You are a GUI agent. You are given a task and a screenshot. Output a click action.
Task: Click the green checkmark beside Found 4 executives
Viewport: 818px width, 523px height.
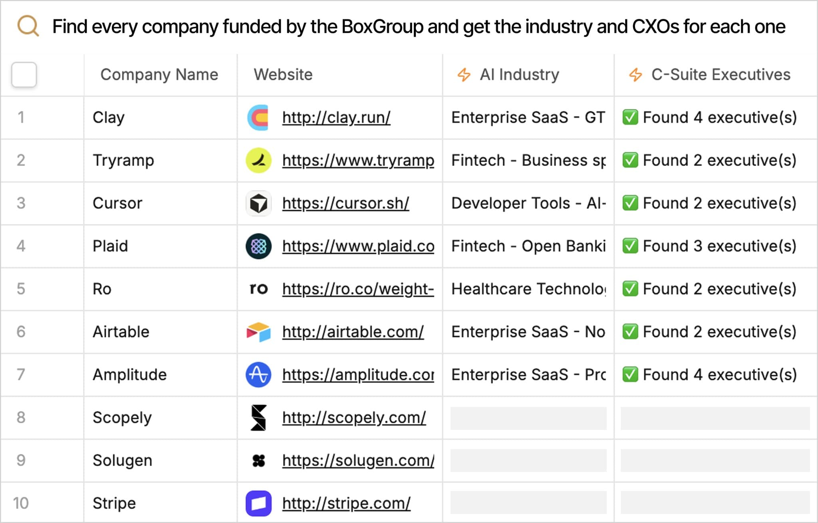pos(631,117)
